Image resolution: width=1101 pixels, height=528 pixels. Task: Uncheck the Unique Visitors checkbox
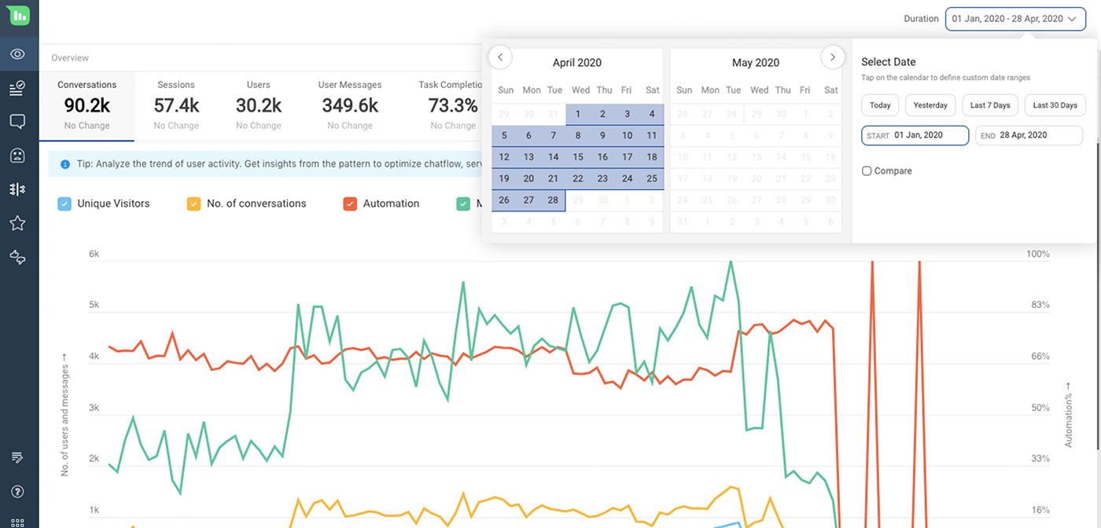64,203
